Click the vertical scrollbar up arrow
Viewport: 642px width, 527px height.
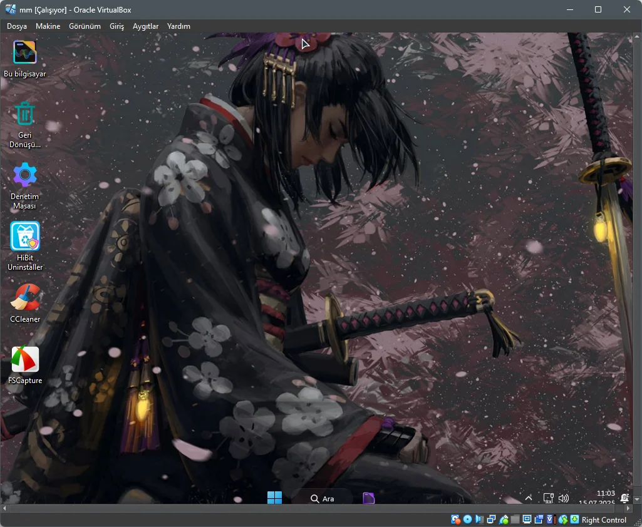(x=637, y=36)
